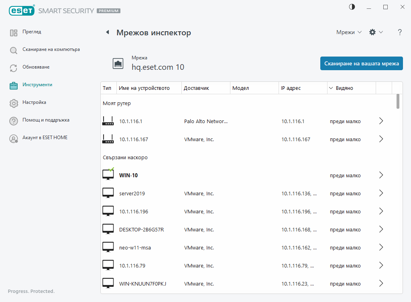The image size is (411, 302).
Task: Expand details for WIN-10
Action: point(381,175)
